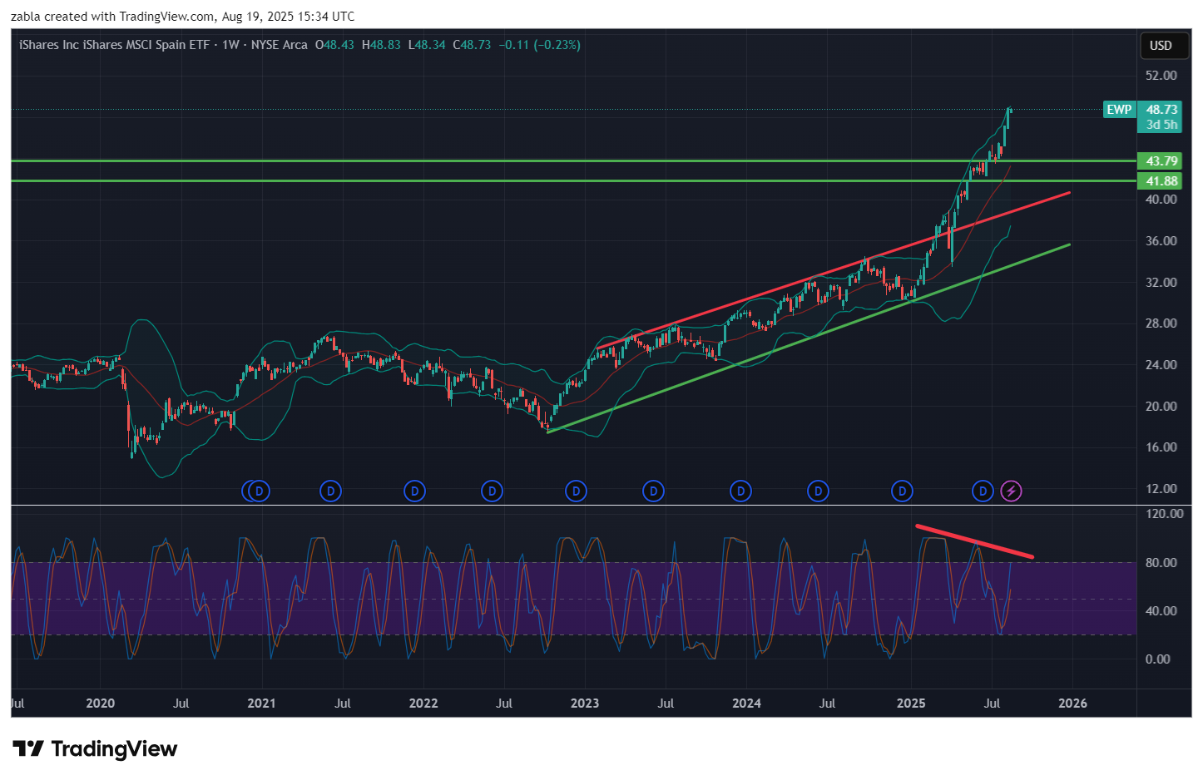Open the dividend marker above the 2023 label
The height and width of the screenshot is (780, 1203).
point(576,491)
